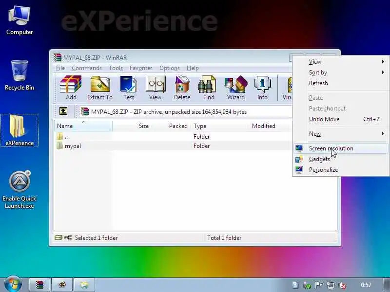Click the second taskbar program button
Image resolution: width=390 pixels, height=292 pixels.
pyautogui.click(x=62, y=285)
